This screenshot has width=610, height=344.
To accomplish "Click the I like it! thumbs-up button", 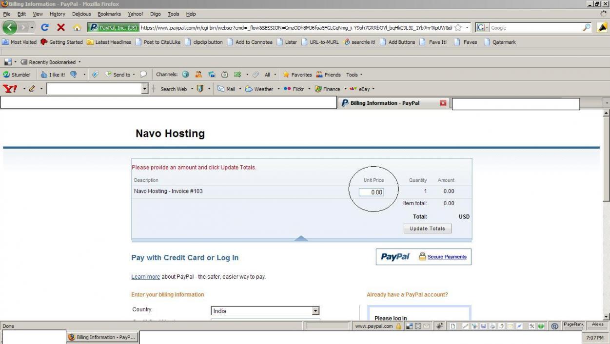I will (53, 75).
